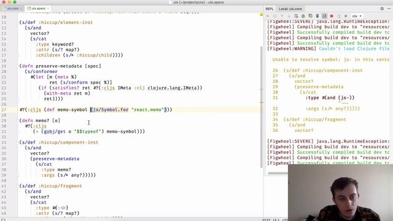Go to previous REPL history with up arrow

pos(282,16)
